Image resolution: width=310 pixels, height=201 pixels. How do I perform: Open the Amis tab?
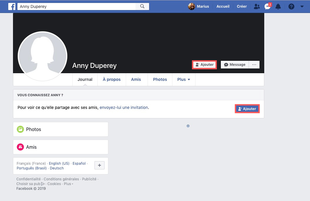[136, 79]
